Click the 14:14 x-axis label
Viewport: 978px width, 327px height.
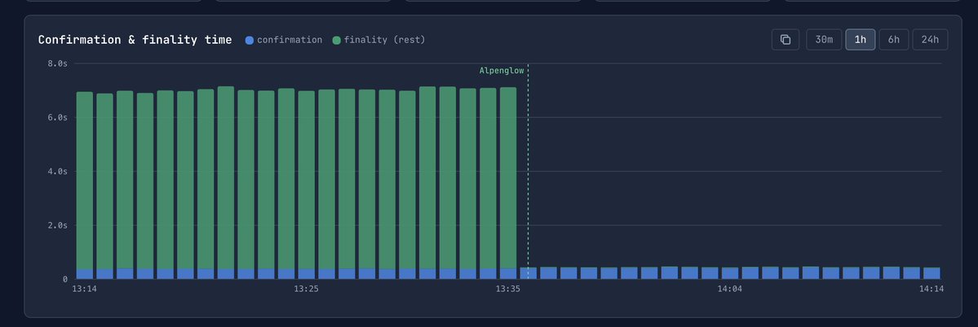tap(932, 289)
